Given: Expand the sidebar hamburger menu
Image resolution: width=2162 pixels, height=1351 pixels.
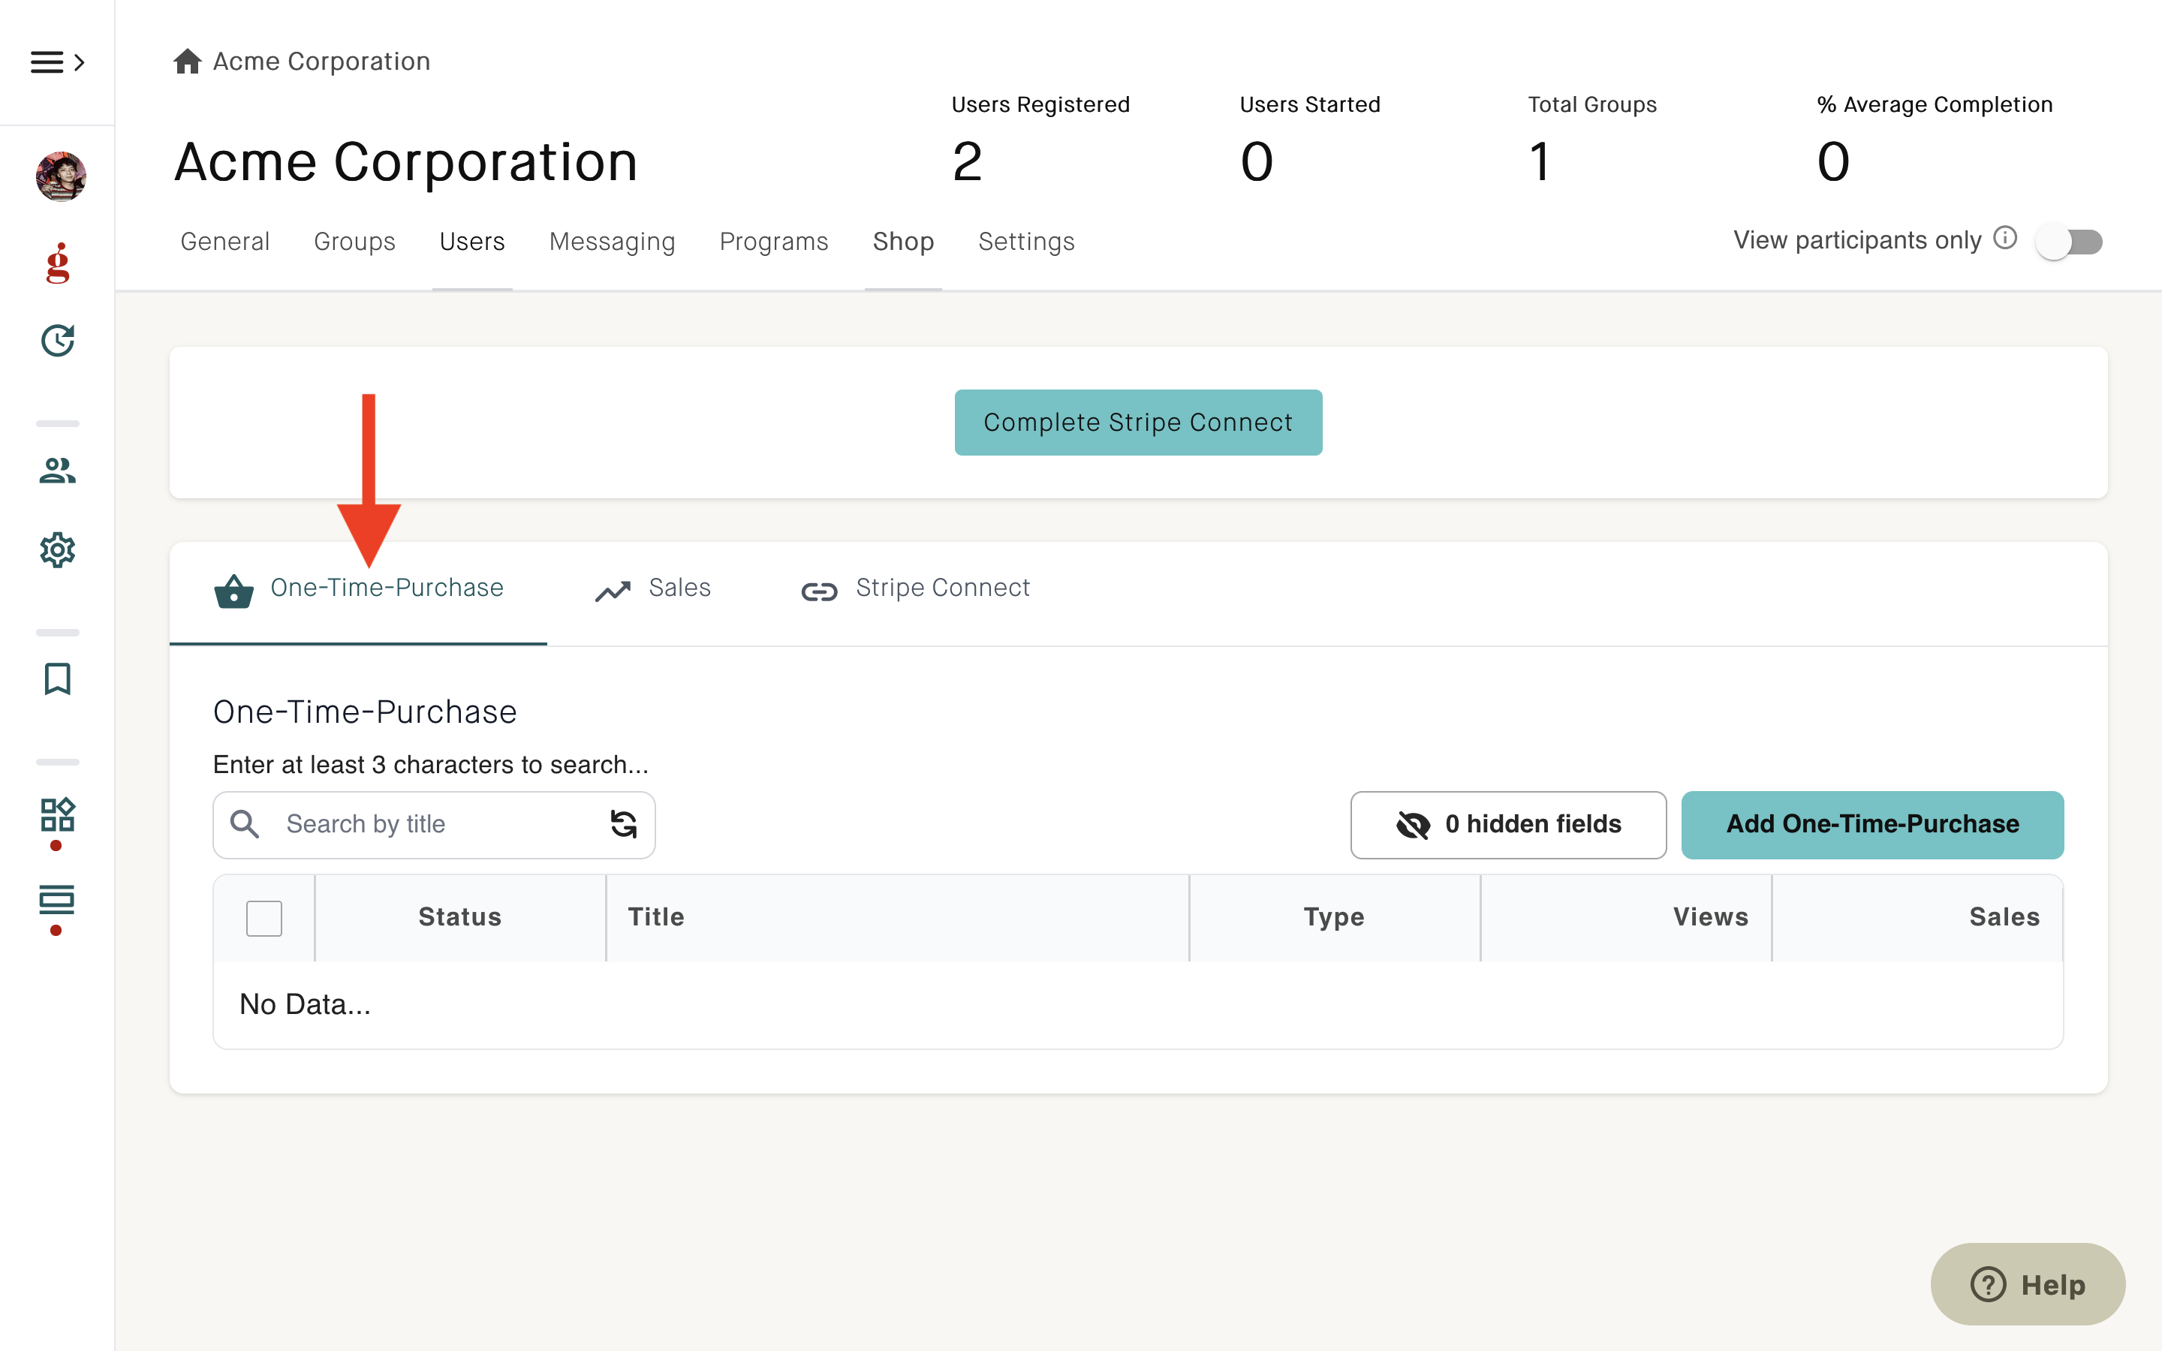Looking at the screenshot, I should (57, 62).
